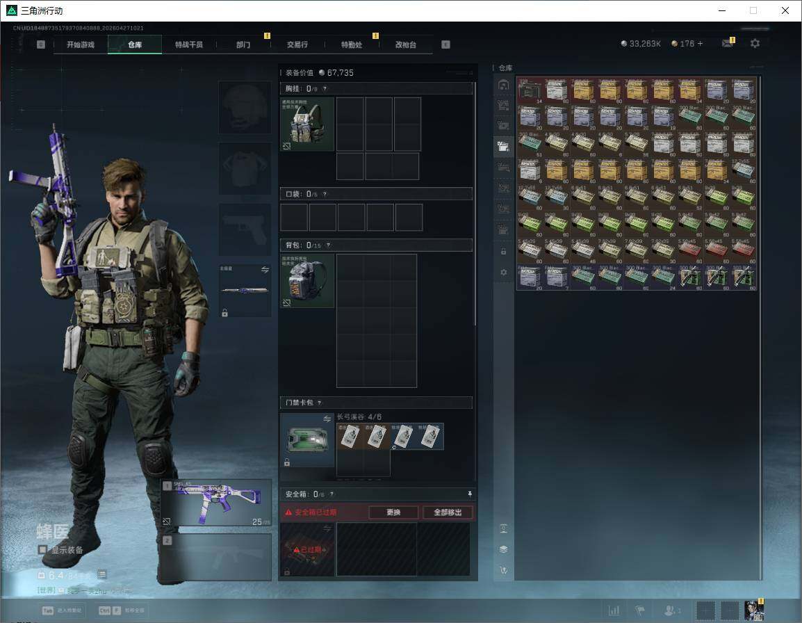Add a teammate in first empty slot
Viewport: 802px width, 623px height.
click(705, 610)
